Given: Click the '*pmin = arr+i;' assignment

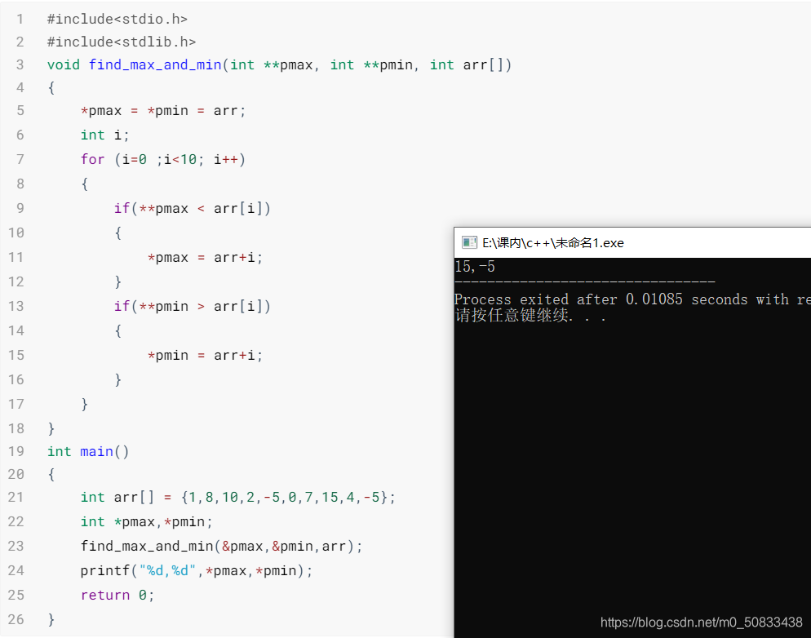Looking at the screenshot, I should (x=206, y=356).
